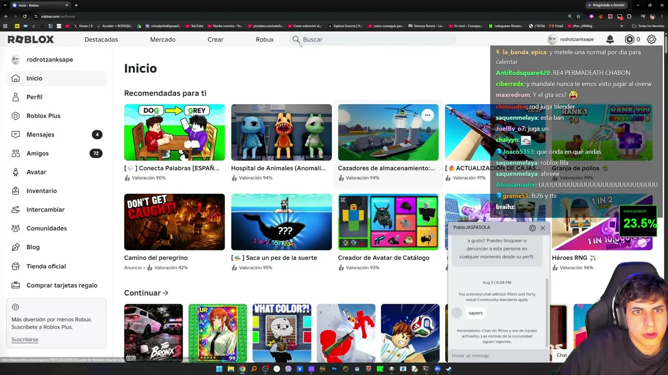Image resolution: width=668 pixels, height=375 pixels.
Task: Open rodrotzanksape account in the header
Action: pyautogui.click(x=570, y=39)
